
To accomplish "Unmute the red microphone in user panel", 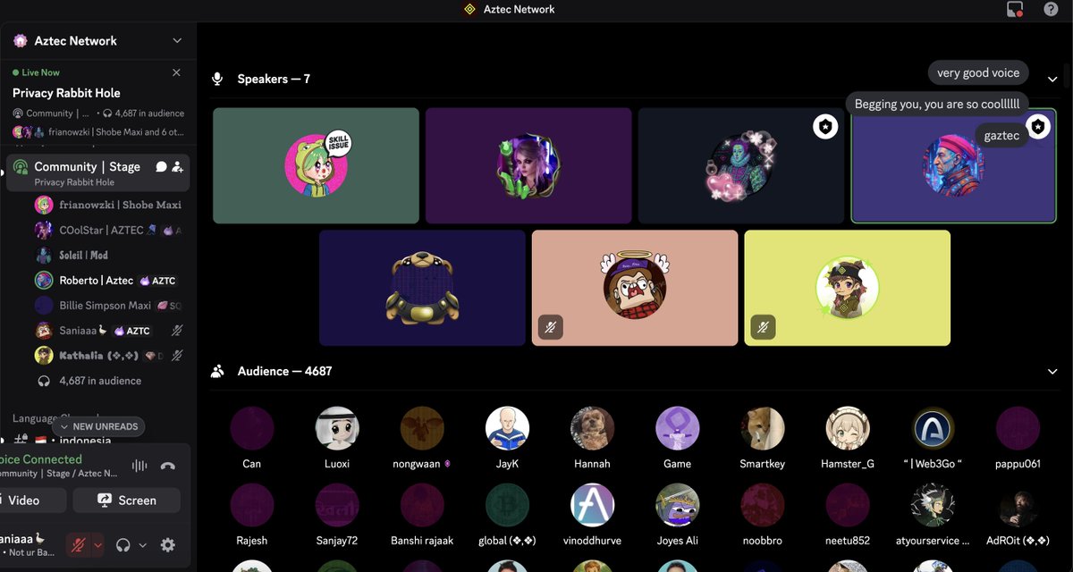I will 79,545.
